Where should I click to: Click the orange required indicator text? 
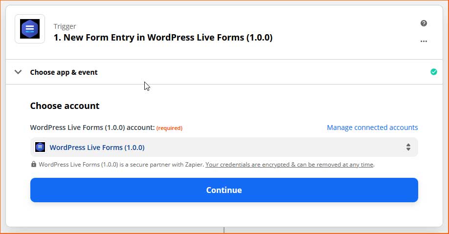[x=169, y=128]
